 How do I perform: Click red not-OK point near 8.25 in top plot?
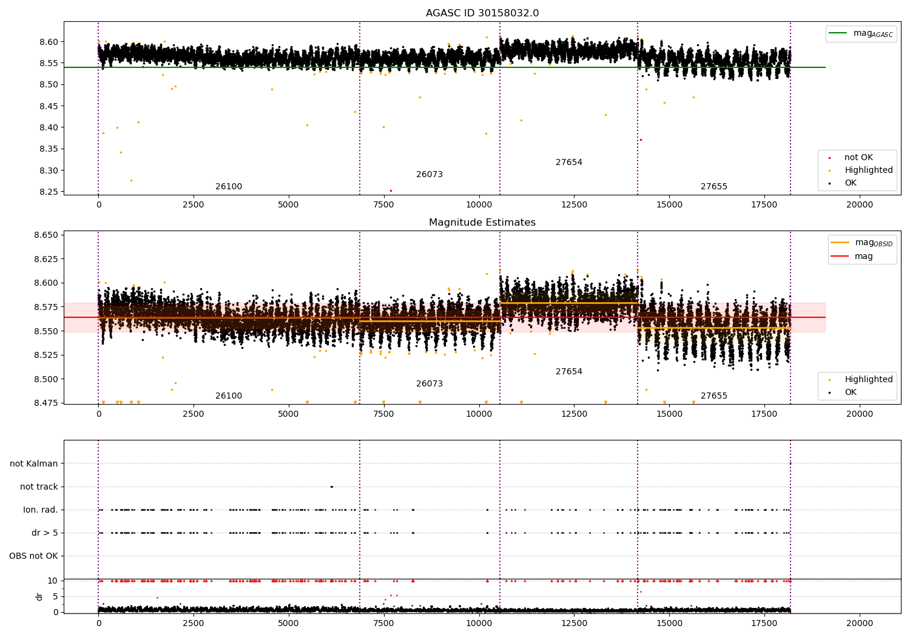(x=391, y=190)
